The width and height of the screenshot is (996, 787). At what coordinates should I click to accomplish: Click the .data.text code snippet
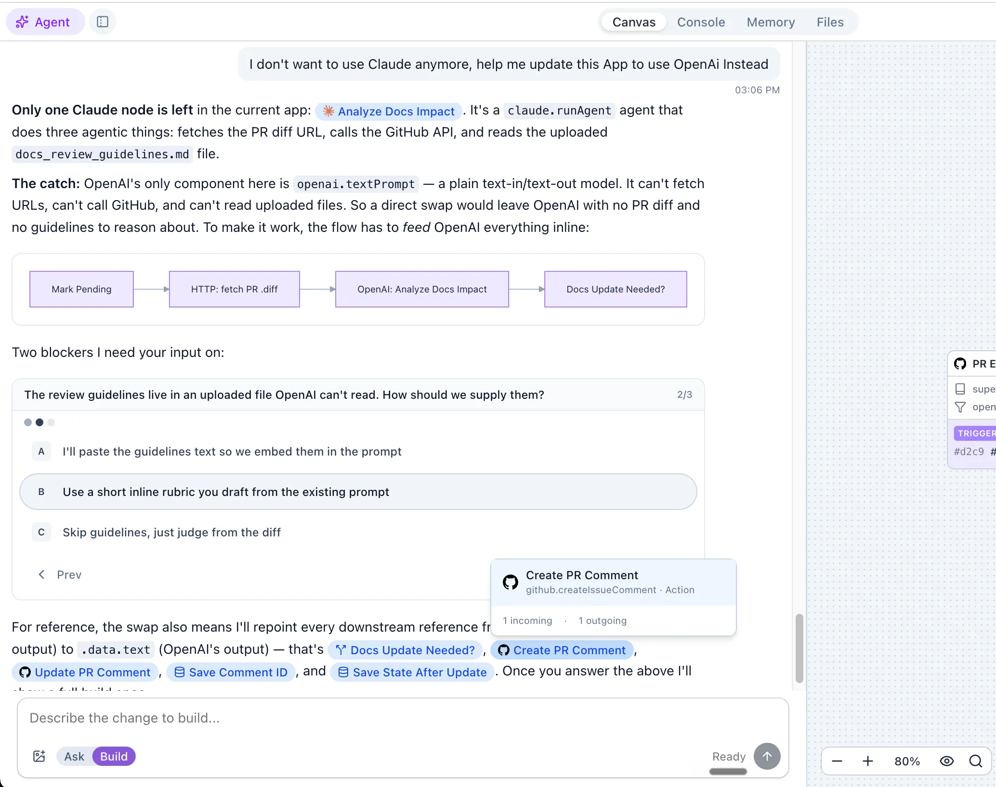pos(116,650)
